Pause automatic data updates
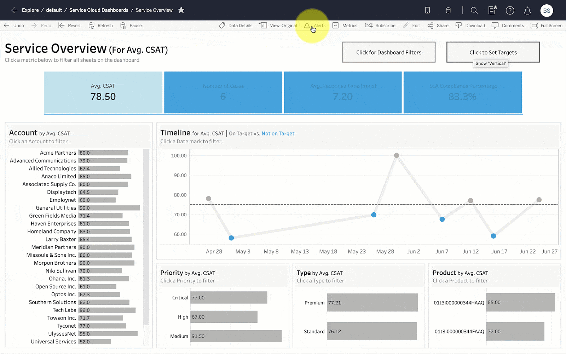 [x=131, y=25]
